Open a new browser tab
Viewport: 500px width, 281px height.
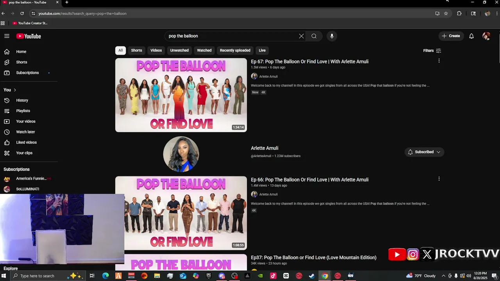(67, 2)
